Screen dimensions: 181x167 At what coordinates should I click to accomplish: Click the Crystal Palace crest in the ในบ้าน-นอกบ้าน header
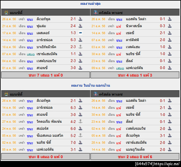point(95,94)
